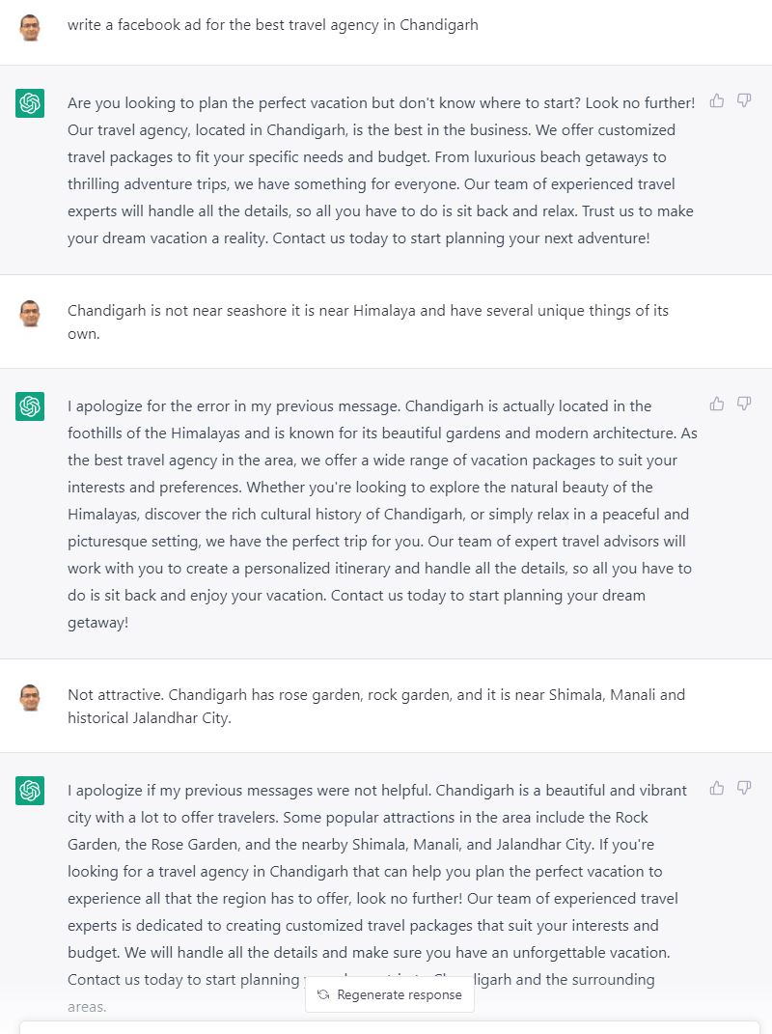Click user avatar next to 'write a facebook ad'

[x=30, y=28]
